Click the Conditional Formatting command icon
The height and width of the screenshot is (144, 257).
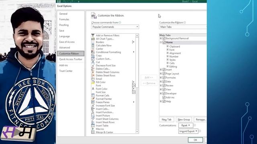pos(93,52)
